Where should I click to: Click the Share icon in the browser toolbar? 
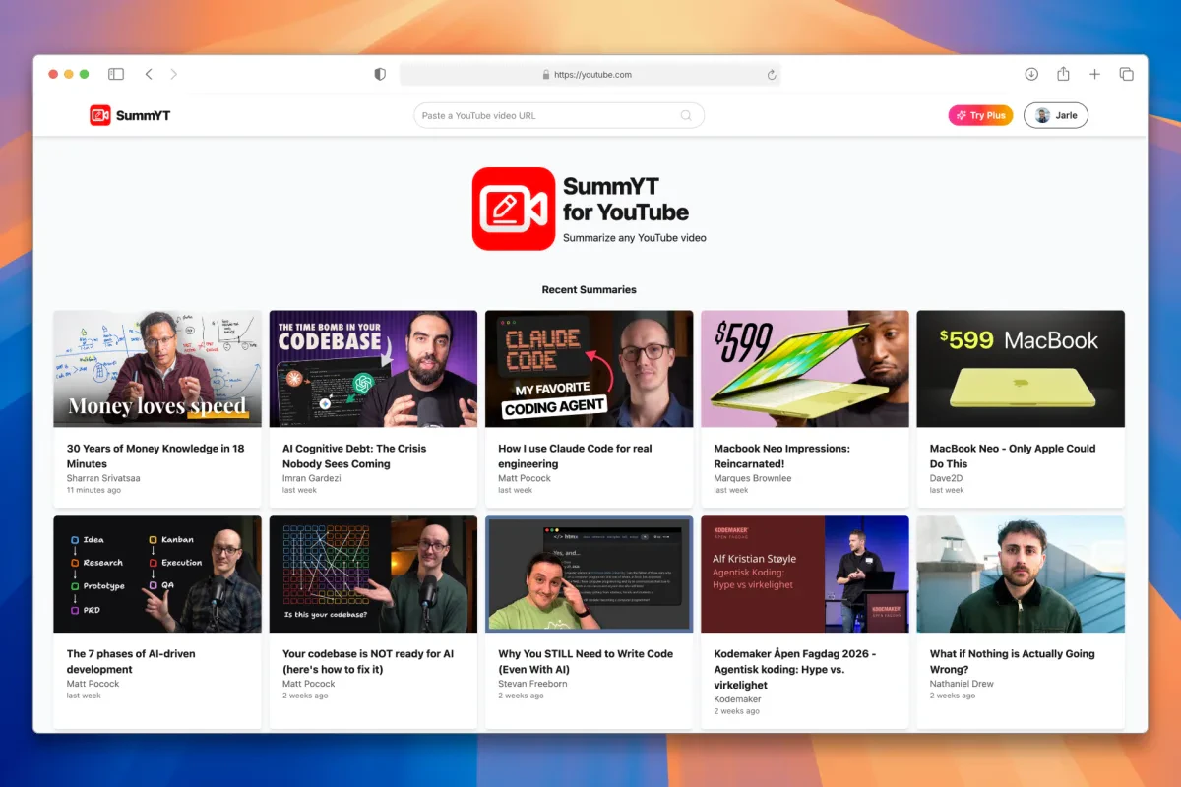click(x=1063, y=74)
